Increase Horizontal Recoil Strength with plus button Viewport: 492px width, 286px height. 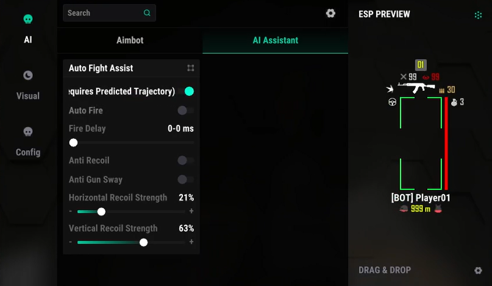pyautogui.click(x=191, y=212)
